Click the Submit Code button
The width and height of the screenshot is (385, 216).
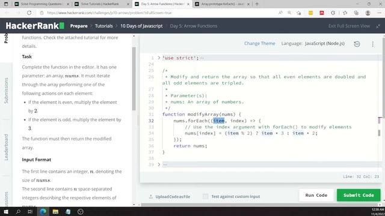359,195
